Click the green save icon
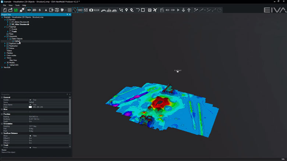Screen dimensions: 287x161 pyautogui.click(x=16, y=10)
